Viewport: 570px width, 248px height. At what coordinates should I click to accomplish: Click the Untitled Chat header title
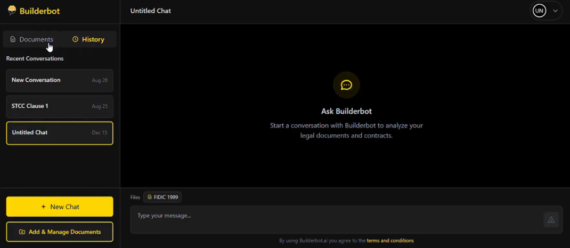point(151,11)
